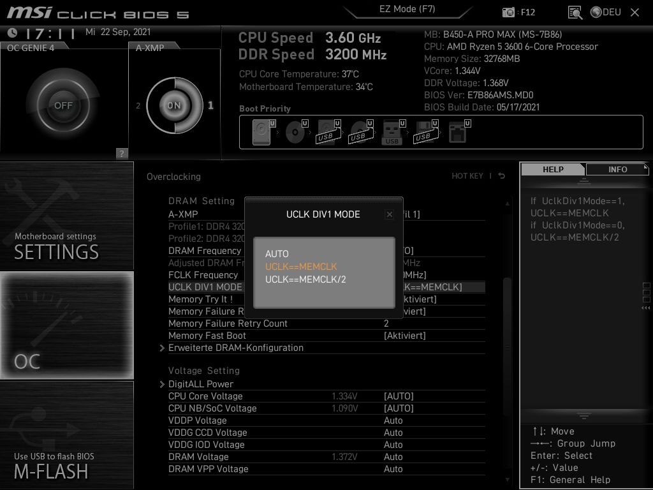Expand the DigitALL Power section

click(201, 384)
